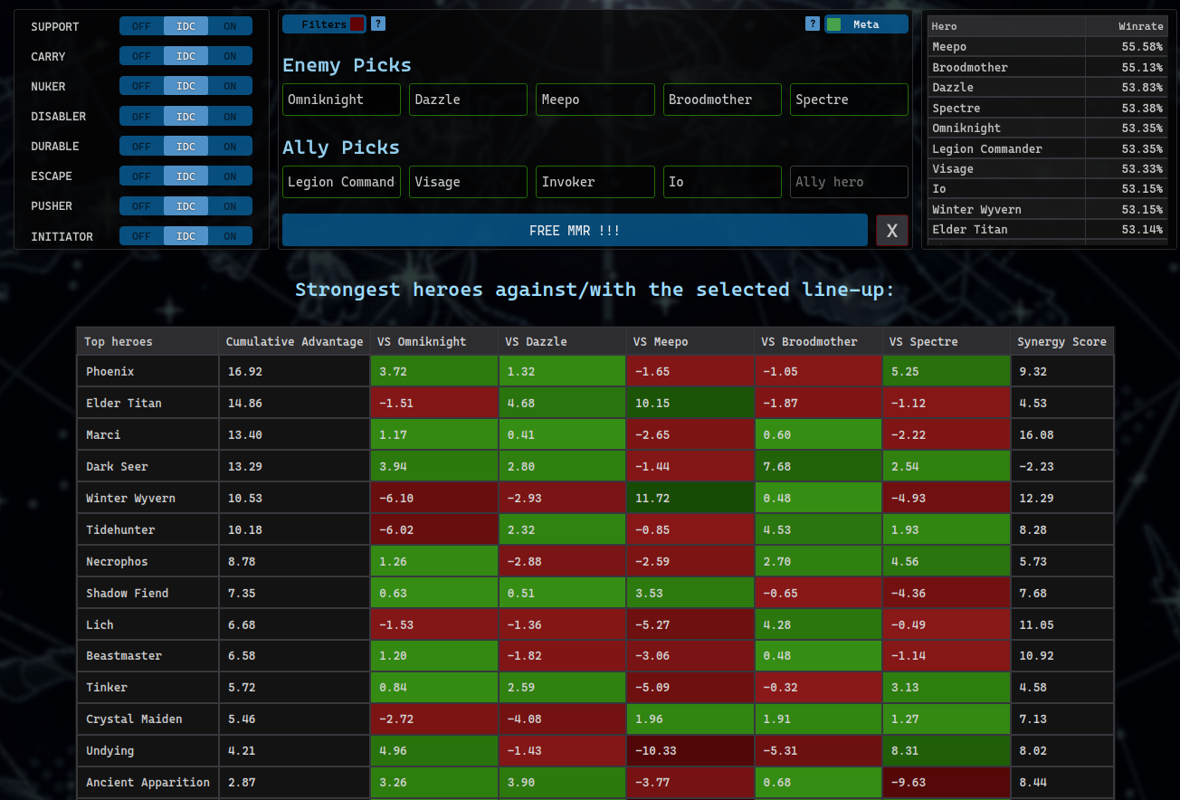Screen dimensions: 1180x800
Task: Select Ancient Apparition in the top heroes table
Action: [147, 782]
